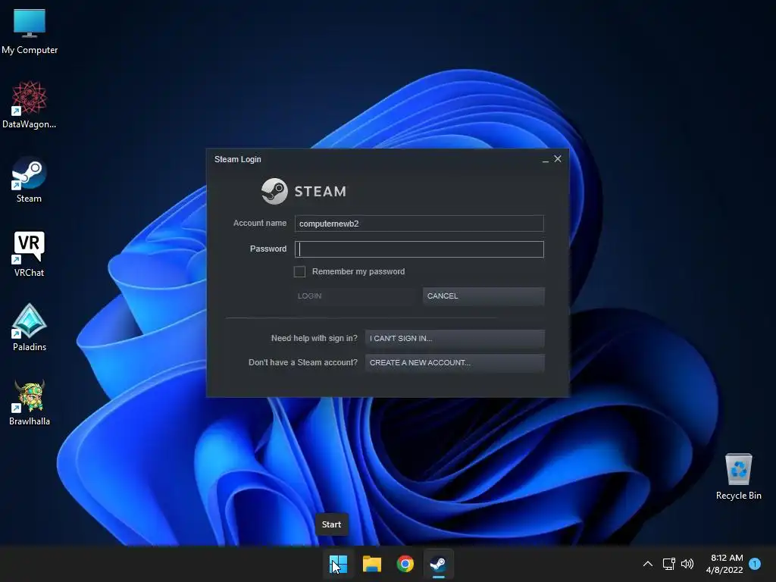This screenshot has height=582, width=776.
Task: Minimize the Steam Login window
Action: pyautogui.click(x=546, y=159)
